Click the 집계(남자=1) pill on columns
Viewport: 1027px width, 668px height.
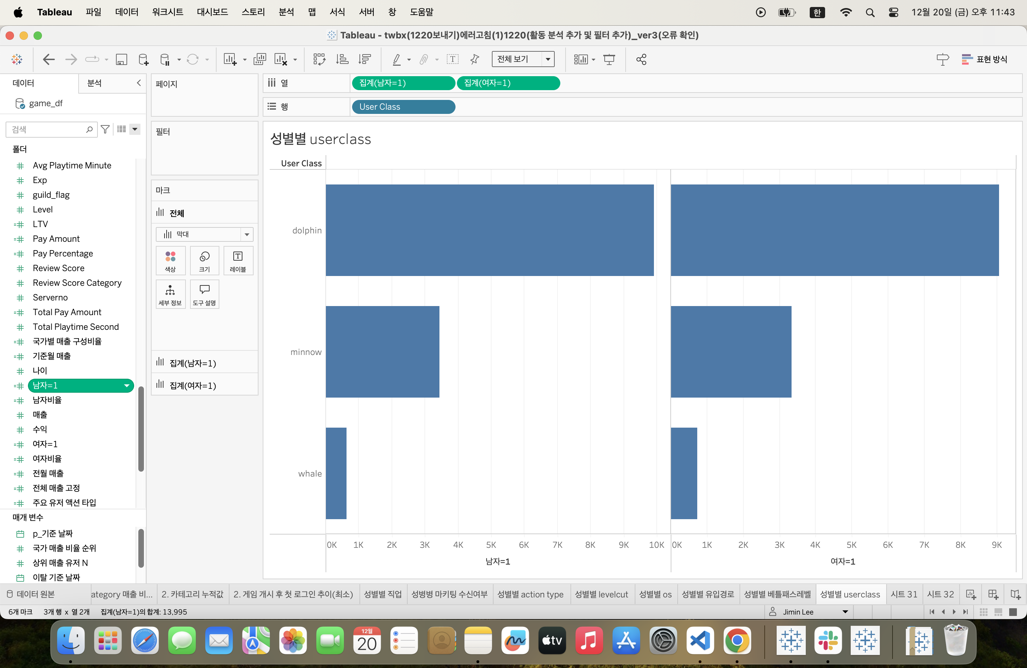[x=403, y=83]
